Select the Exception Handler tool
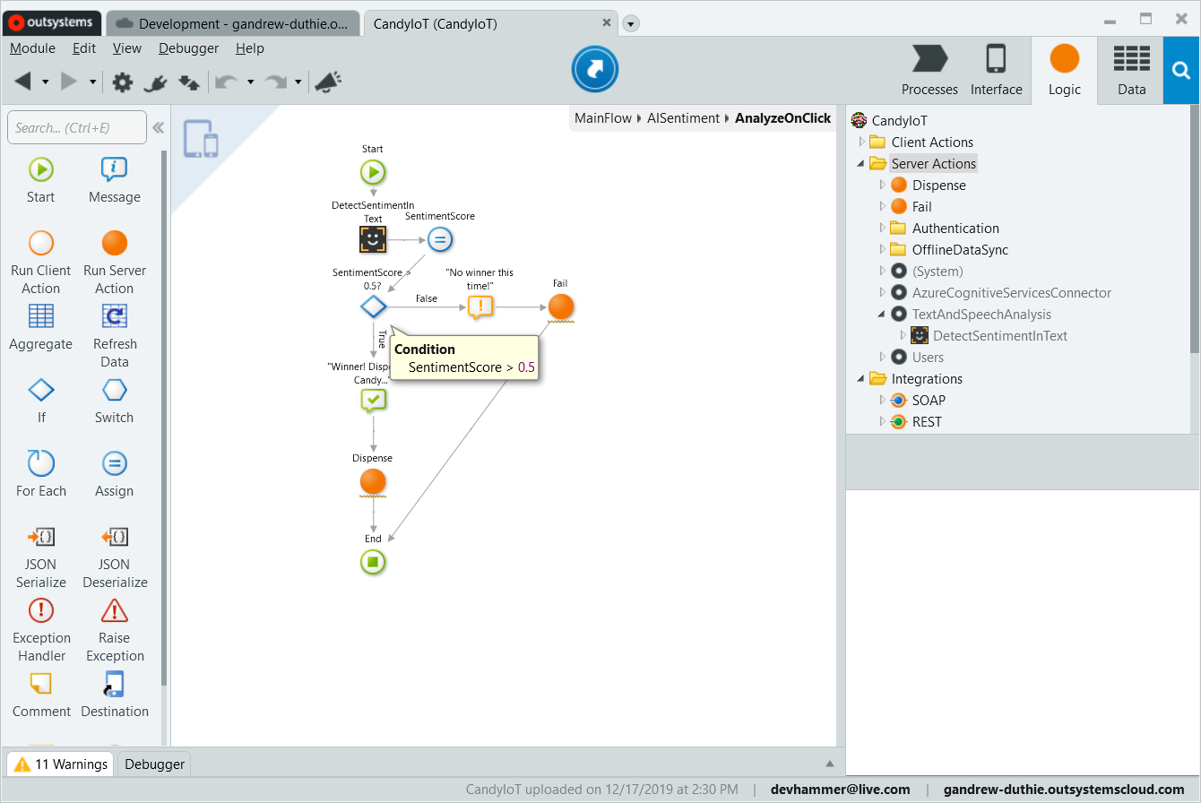1201x803 pixels. 41,630
